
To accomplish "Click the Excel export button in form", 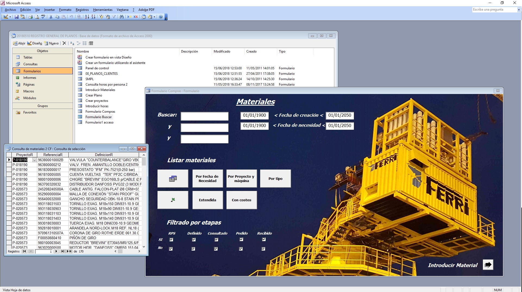I will click(x=173, y=200).
